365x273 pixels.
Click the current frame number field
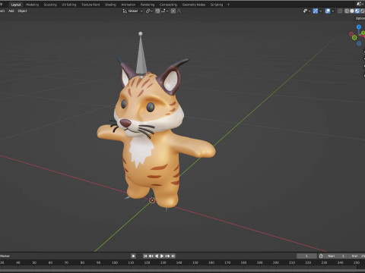point(306,256)
